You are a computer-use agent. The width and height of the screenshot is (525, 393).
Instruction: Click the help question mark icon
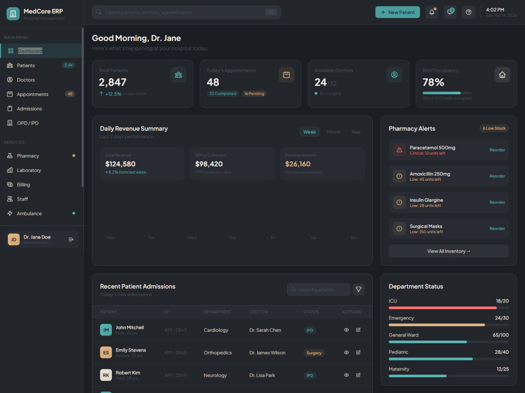pos(468,13)
